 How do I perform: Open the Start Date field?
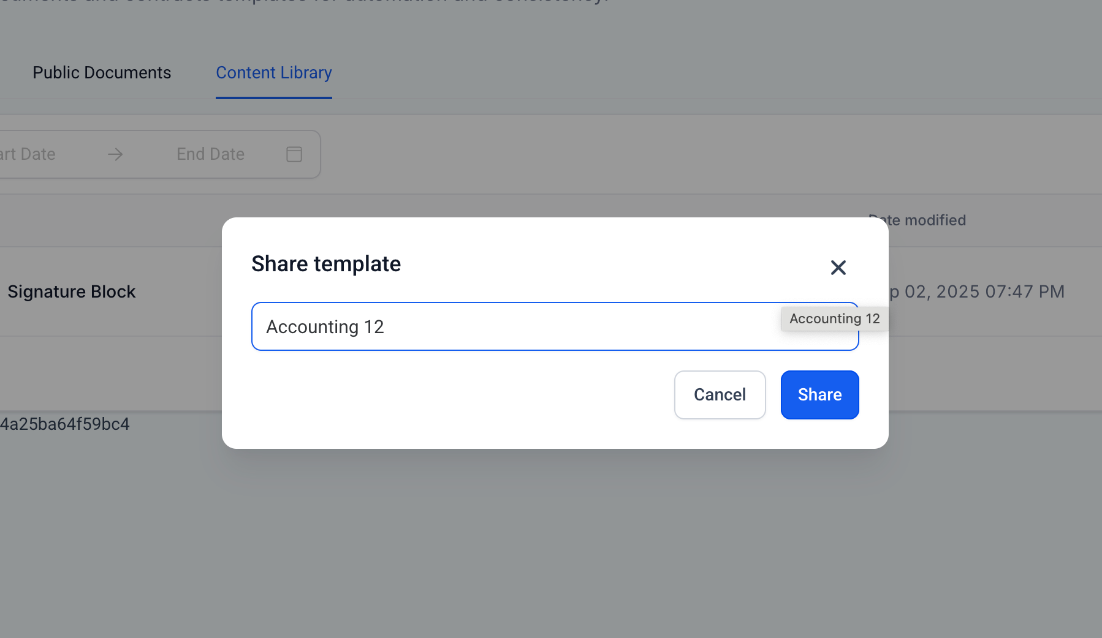click(x=31, y=154)
